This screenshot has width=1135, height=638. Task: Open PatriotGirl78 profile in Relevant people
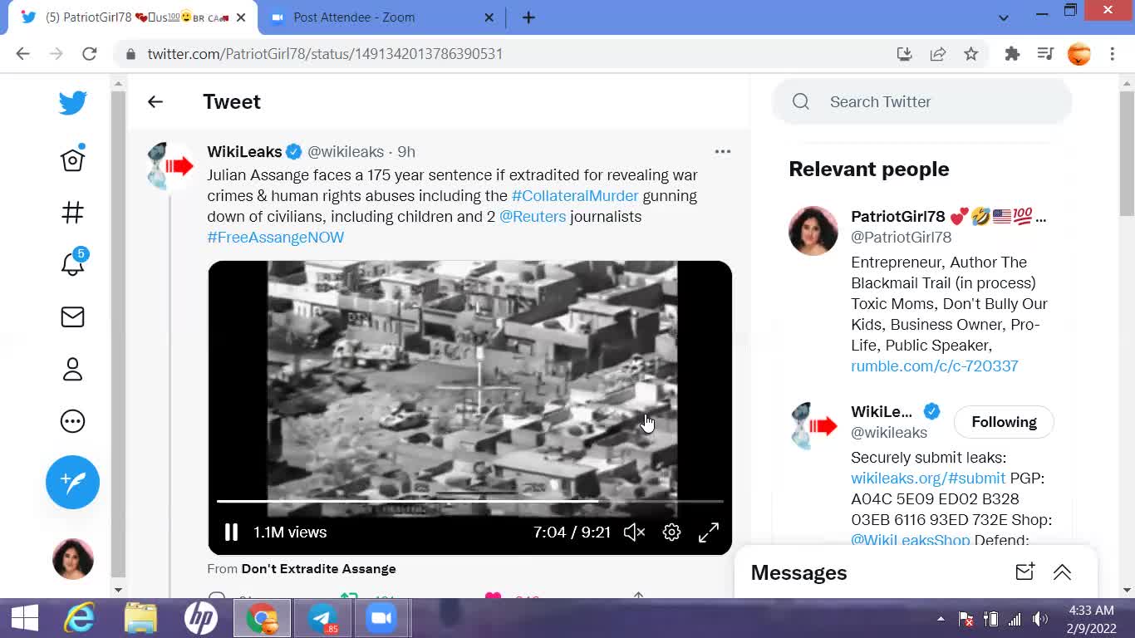pos(898,217)
